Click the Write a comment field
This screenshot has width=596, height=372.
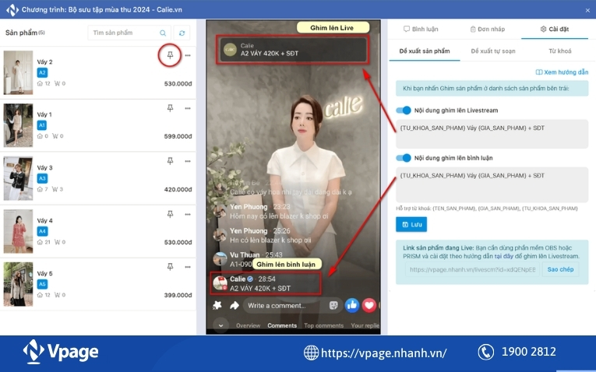click(x=293, y=306)
